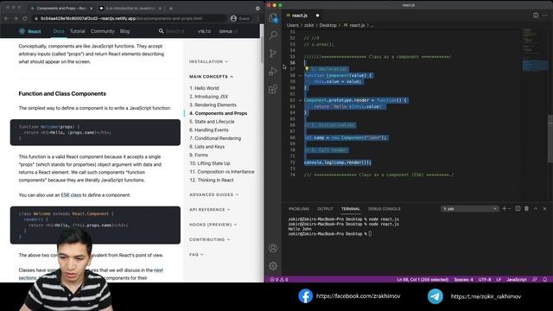This screenshot has width=553, height=311.
Task: Open Run and Debug in the activity bar
Action: [x=273, y=71]
